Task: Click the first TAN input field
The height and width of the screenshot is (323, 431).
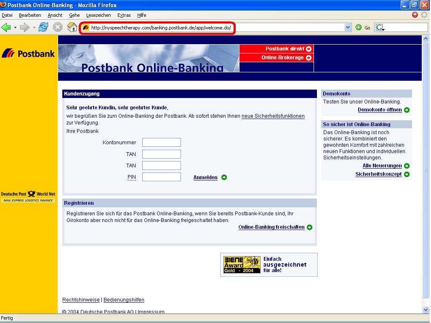Action: coord(162,154)
